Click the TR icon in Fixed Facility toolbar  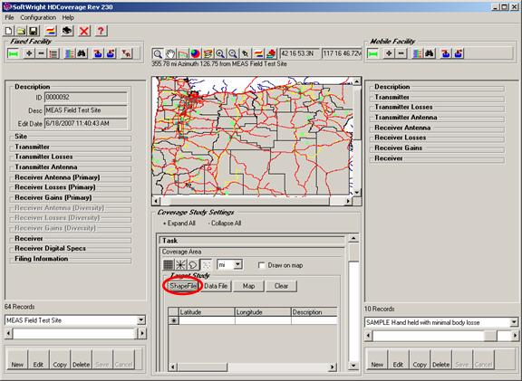tap(126, 53)
